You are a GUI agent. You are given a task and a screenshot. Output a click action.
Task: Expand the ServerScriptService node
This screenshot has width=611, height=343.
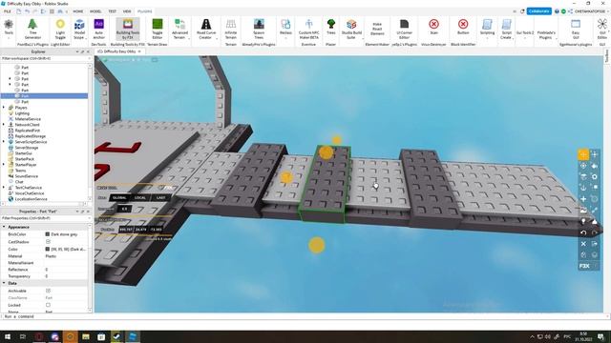(x=4, y=142)
